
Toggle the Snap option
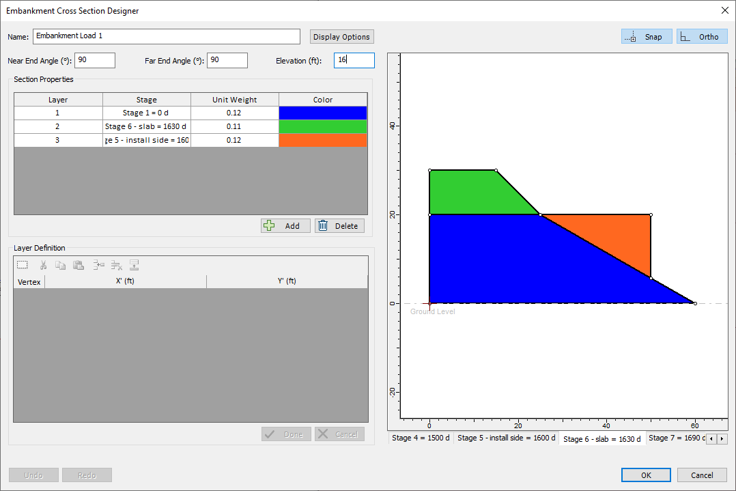647,37
